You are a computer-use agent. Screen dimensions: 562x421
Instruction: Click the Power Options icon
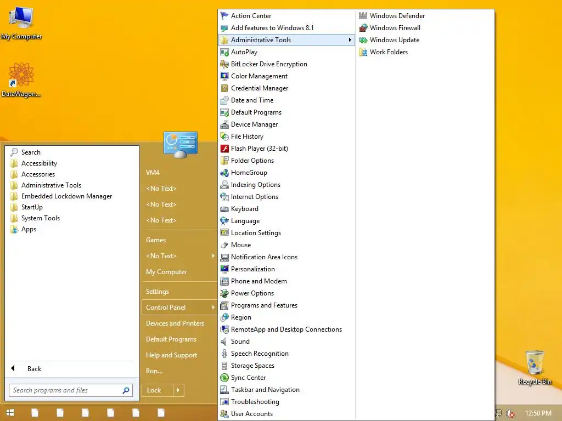(224, 293)
